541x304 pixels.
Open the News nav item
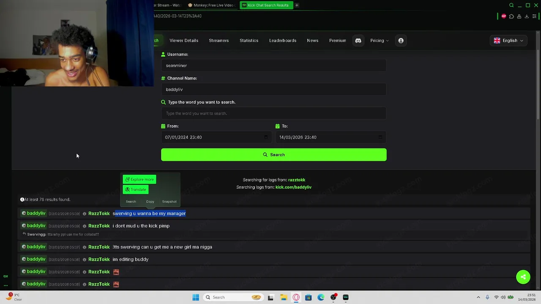[312, 41]
